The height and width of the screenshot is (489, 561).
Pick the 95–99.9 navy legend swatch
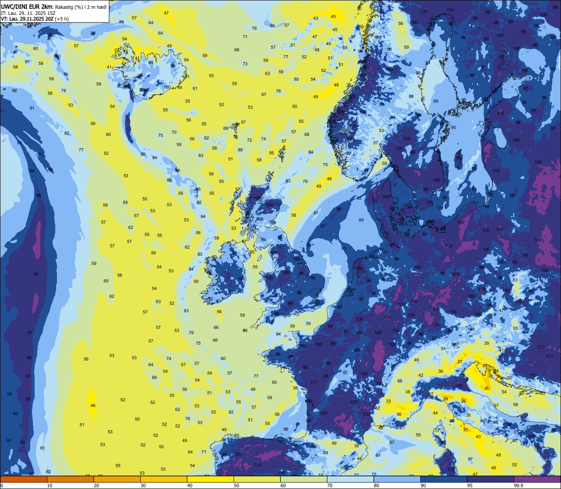pos(490,479)
